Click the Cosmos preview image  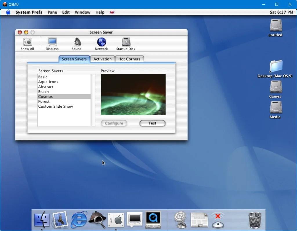(x=133, y=95)
